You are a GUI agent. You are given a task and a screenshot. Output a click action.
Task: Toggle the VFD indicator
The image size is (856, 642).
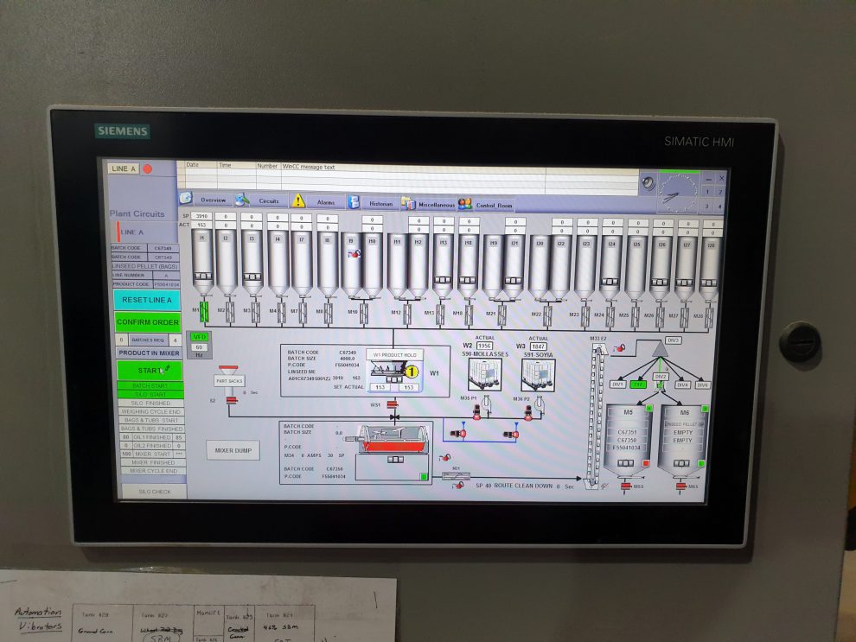pos(199,337)
